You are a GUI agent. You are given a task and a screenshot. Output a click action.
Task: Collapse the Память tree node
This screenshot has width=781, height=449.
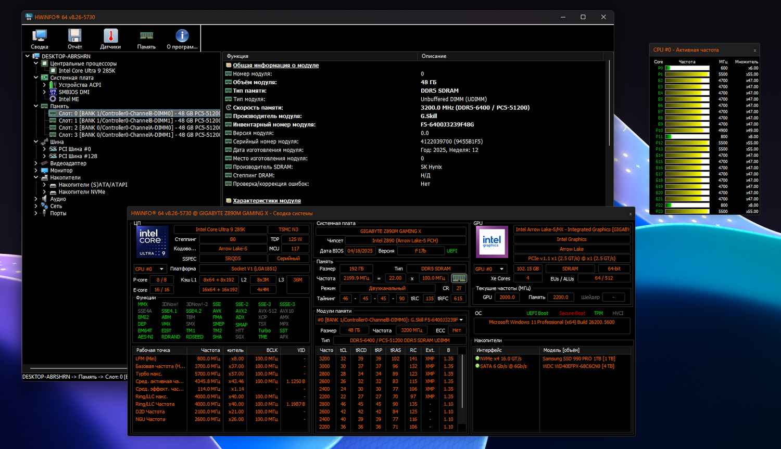(x=36, y=106)
